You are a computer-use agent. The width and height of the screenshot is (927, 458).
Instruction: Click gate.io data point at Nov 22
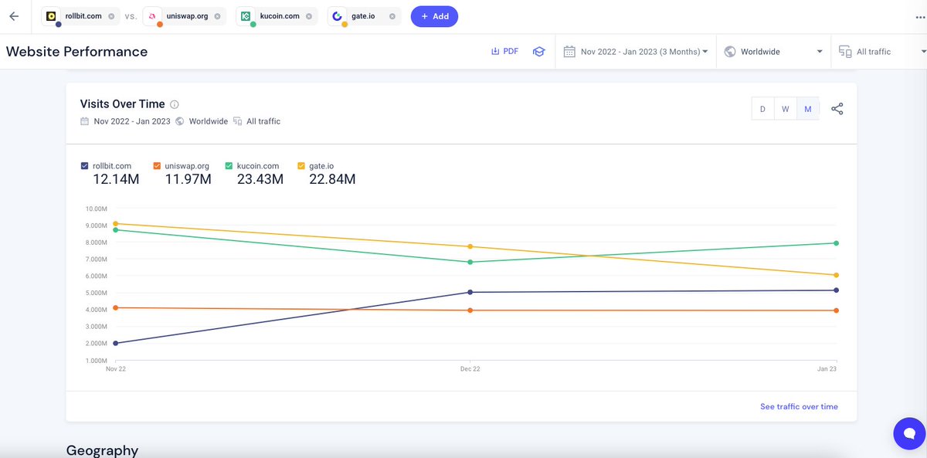[x=115, y=223]
